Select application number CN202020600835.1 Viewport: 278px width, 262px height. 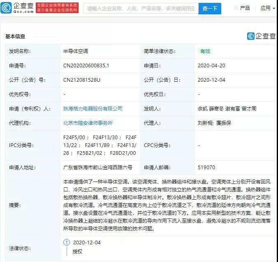(86, 66)
